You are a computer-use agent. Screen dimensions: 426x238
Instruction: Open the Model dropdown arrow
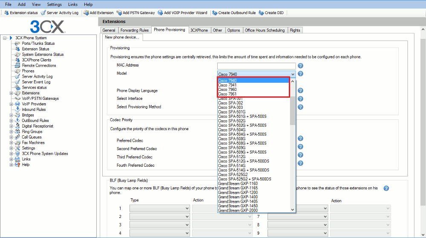pos(293,74)
